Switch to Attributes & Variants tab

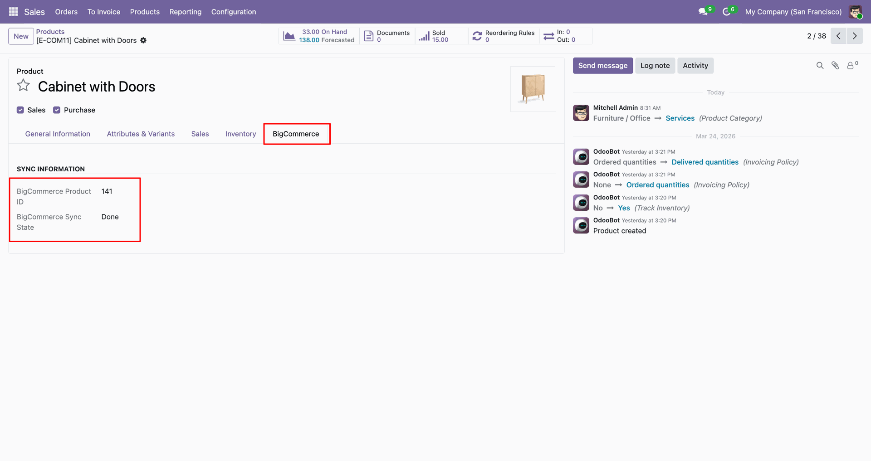pos(141,134)
